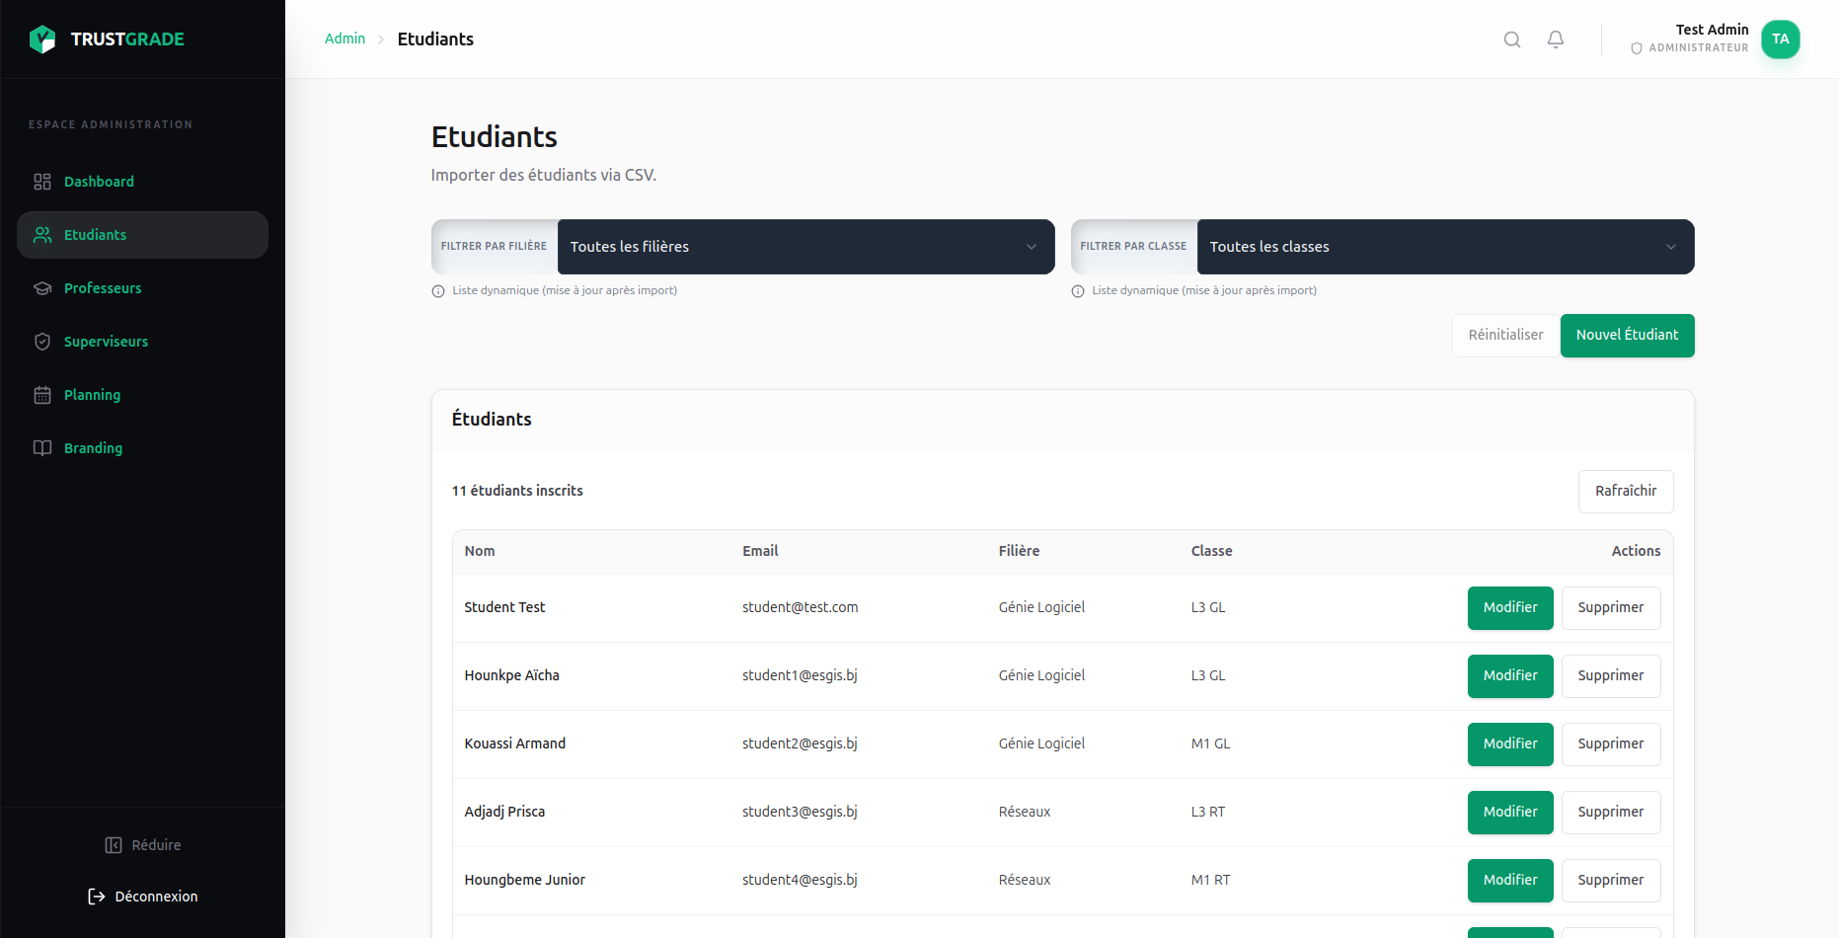This screenshot has width=1839, height=938.
Task: Click the TrustGrade logo icon
Action: [x=42, y=39]
